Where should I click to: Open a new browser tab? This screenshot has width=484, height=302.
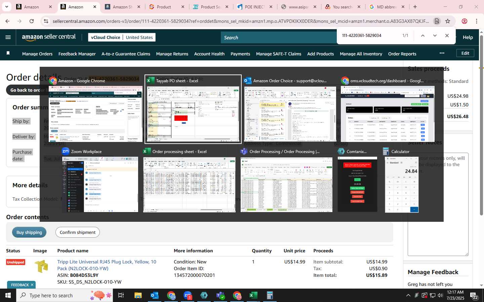click(x=415, y=7)
